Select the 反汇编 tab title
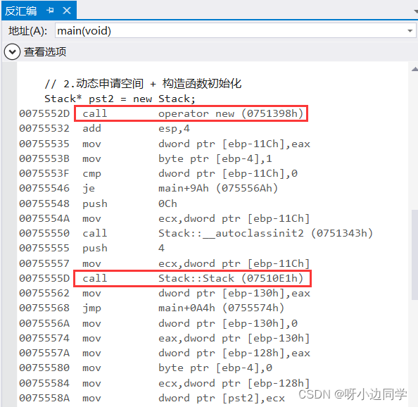Image resolution: width=418 pixels, height=407 pixels. (20, 11)
